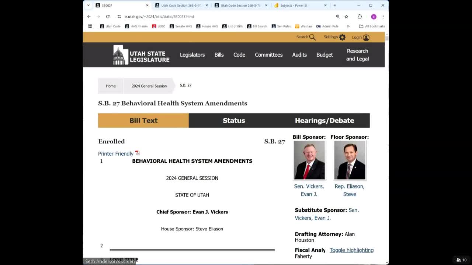Open the tab search dropdown arrow
The width and height of the screenshot is (472, 265).
coord(88,5)
